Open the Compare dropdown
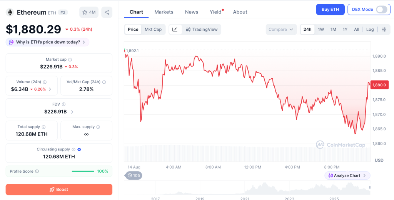 281,29
